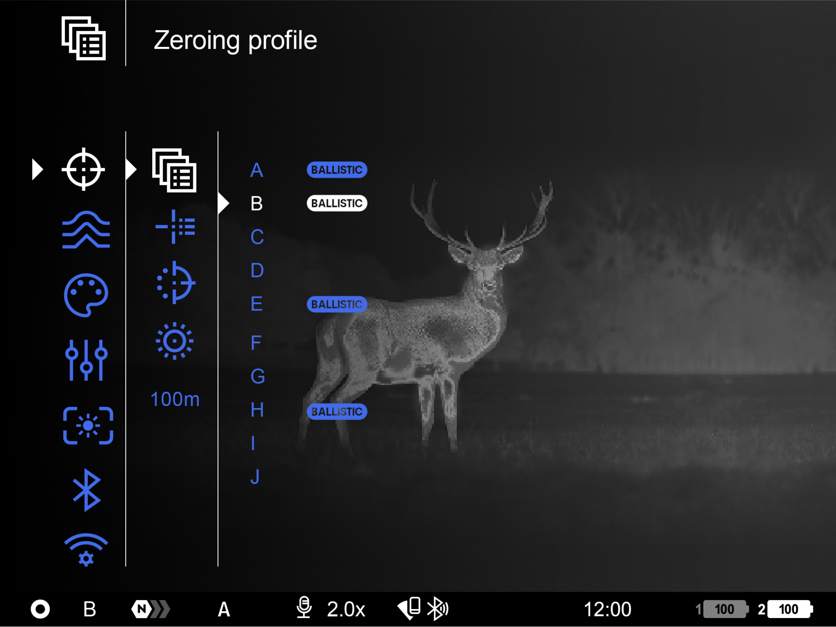The image size is (836, 627).
Task: Select the reticle type list icon
Action: pos(175,226)
